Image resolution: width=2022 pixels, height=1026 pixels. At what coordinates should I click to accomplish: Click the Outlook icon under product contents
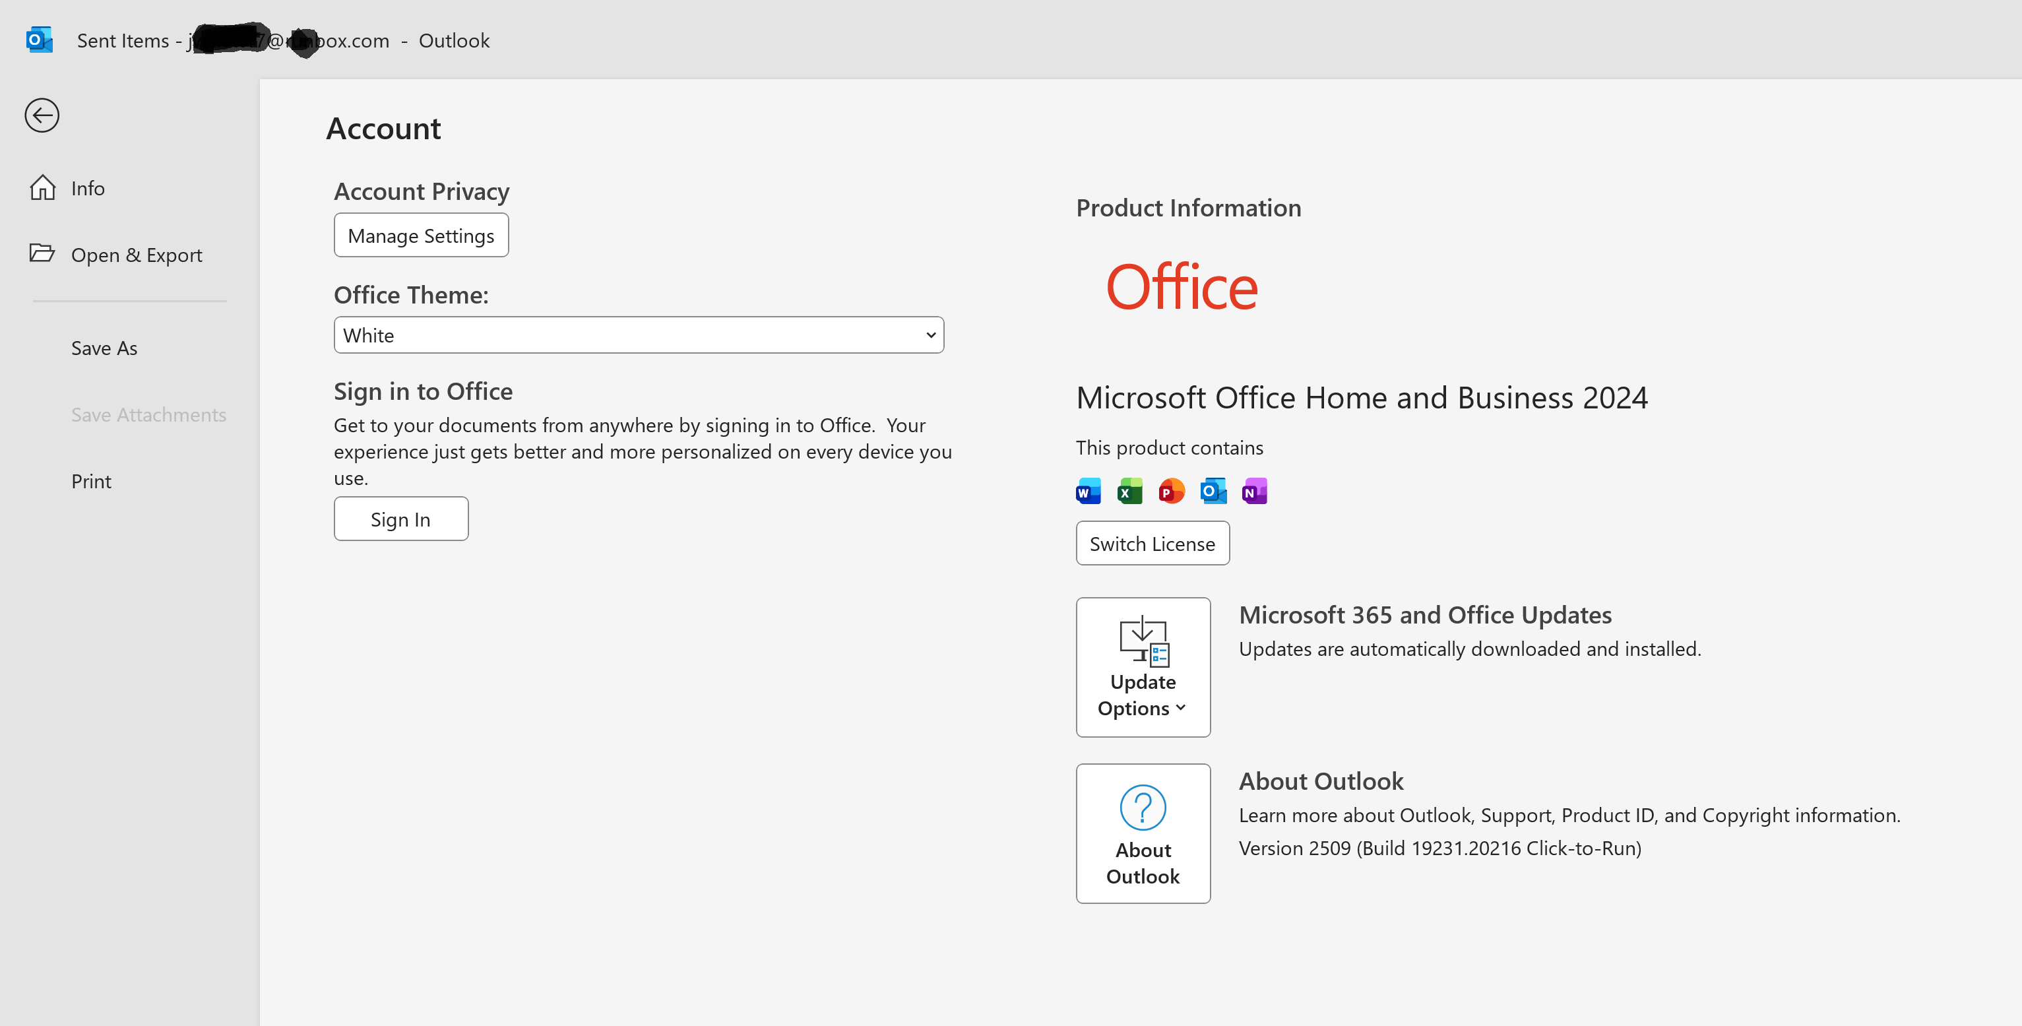[1213, 492]
